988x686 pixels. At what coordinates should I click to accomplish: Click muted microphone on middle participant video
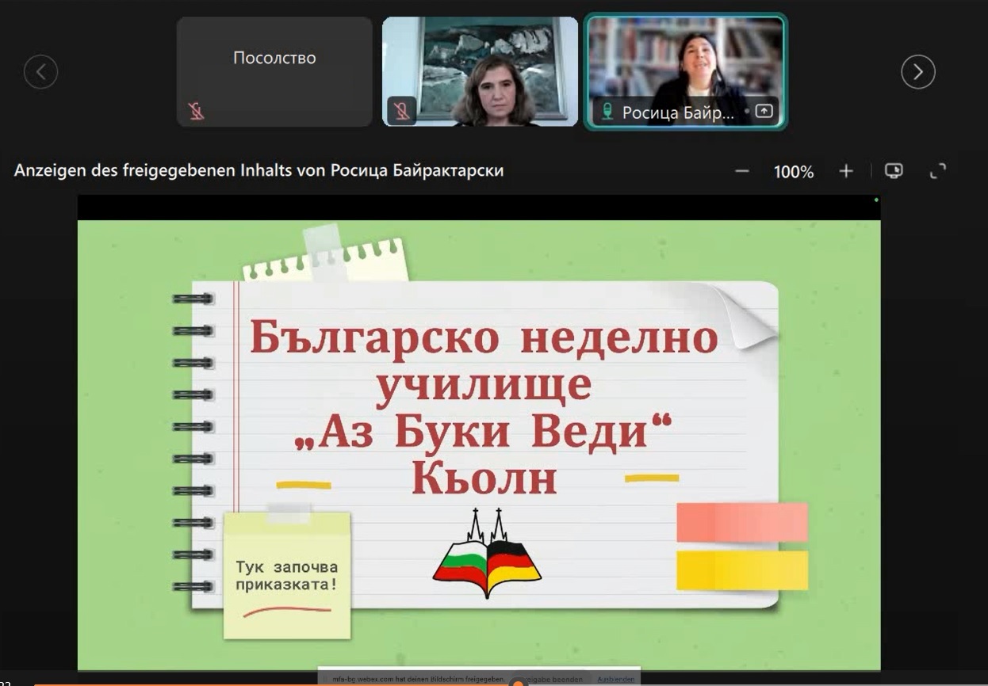[x=401, y=111]
